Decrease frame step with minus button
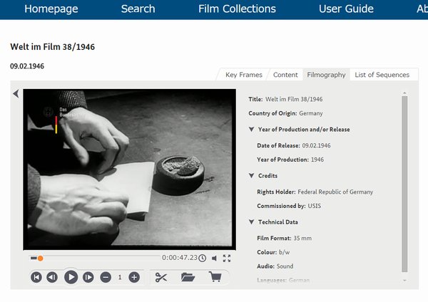The height and width of the screenshot is (302, 428). click(106, 278)
